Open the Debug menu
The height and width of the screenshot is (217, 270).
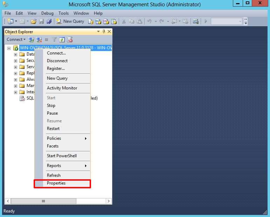tap(47, 13)
